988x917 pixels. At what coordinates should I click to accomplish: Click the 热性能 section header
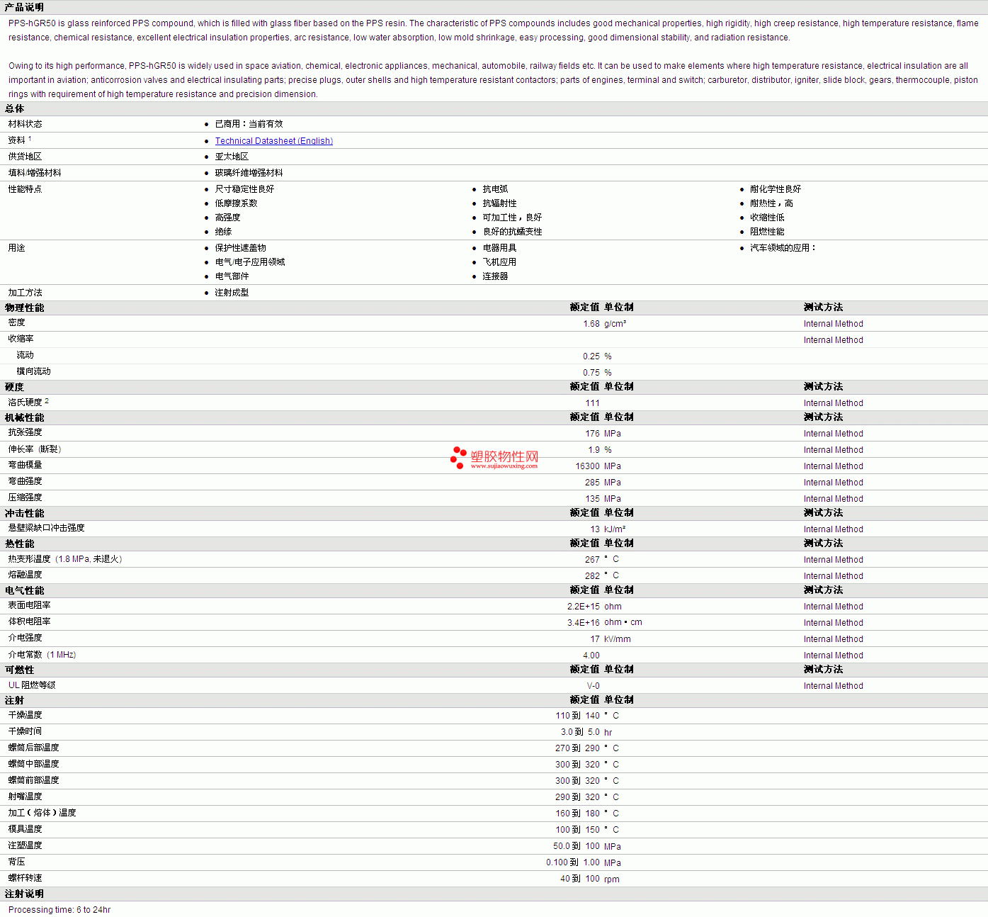19,544
